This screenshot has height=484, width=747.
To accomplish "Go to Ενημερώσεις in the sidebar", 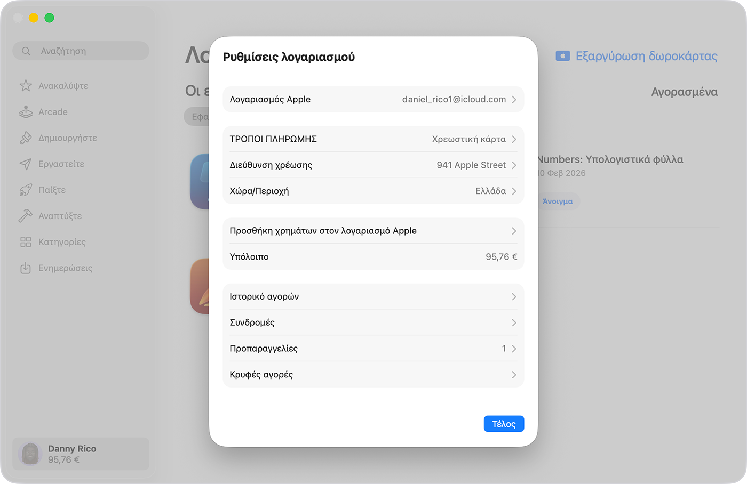I will [65, 268].
